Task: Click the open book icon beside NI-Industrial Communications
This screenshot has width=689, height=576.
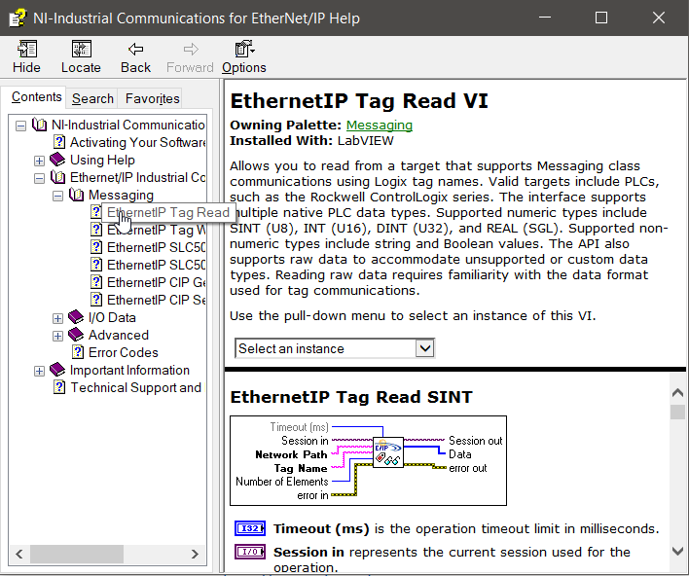Action: pos(39,125)
